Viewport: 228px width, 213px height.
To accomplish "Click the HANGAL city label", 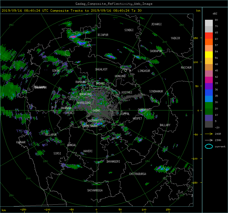I will click(x=71, y=145).
